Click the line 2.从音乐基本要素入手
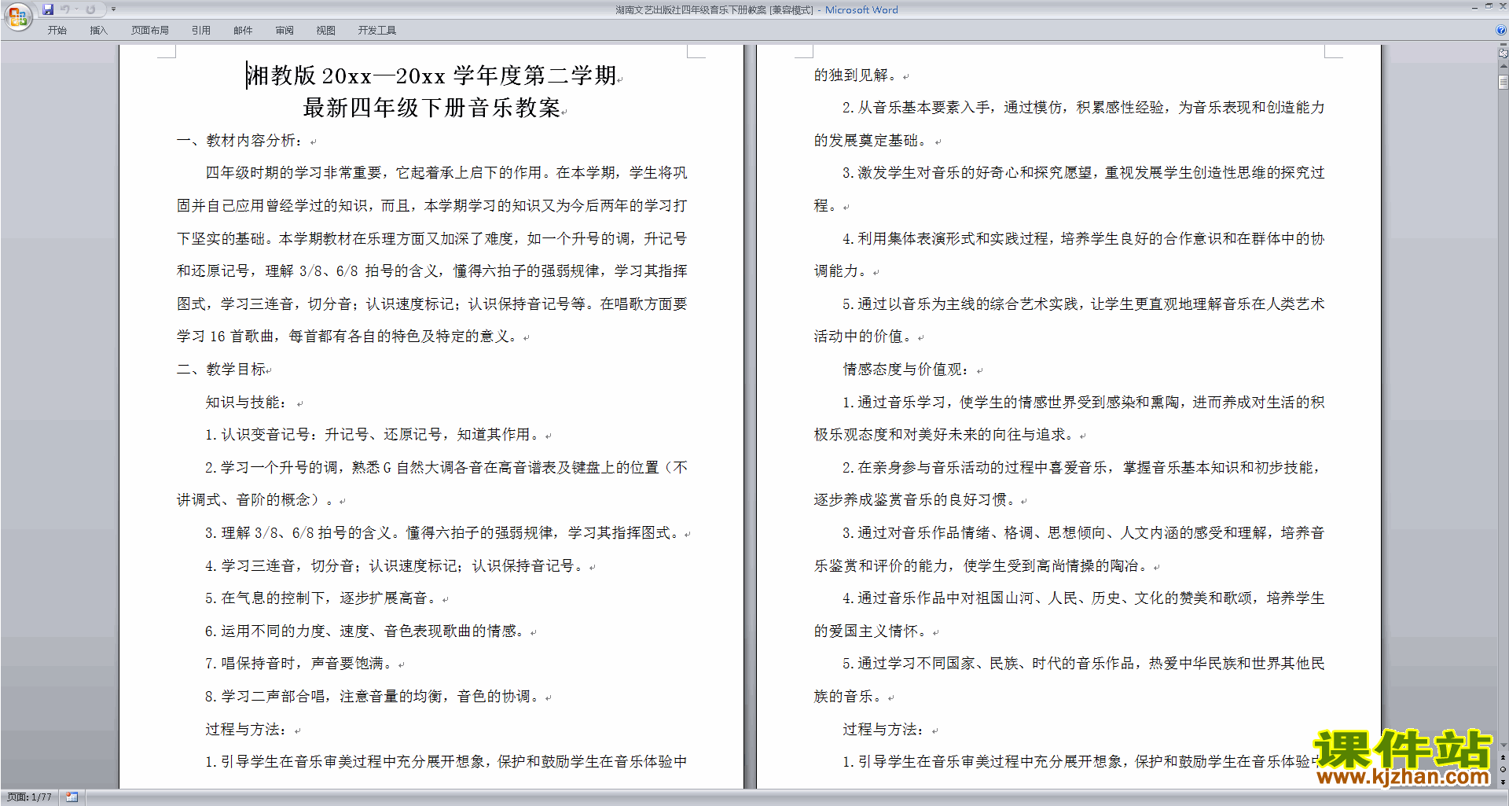The height and width of the screenshot is (806, 1509). point(1084,108)
